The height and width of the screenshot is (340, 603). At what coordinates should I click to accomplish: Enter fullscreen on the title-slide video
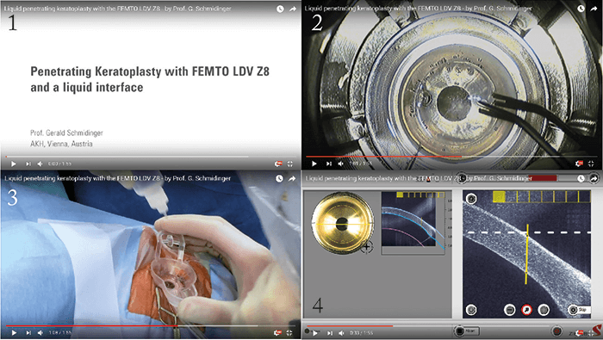[290, 164]
